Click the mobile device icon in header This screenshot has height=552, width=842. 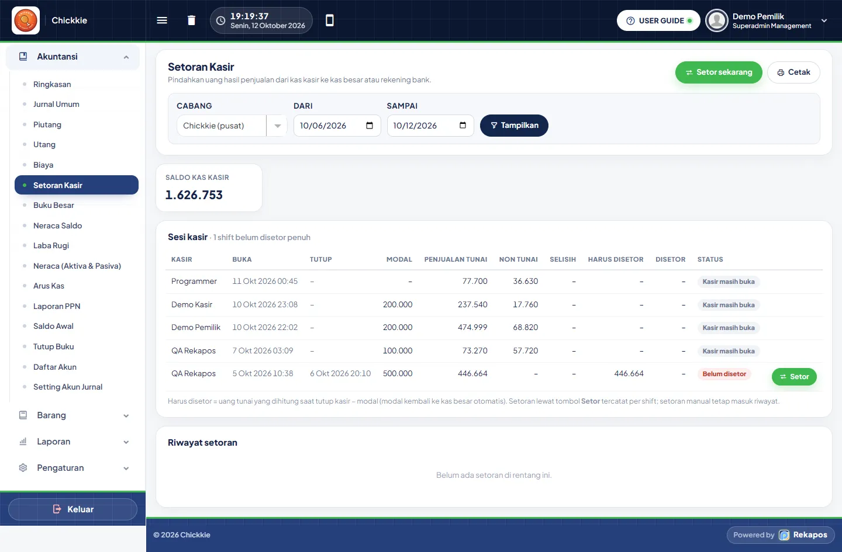pyautogui.click(x=330, y=20)
